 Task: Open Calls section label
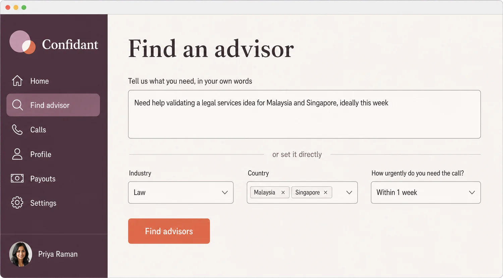[x=38, y=130]
